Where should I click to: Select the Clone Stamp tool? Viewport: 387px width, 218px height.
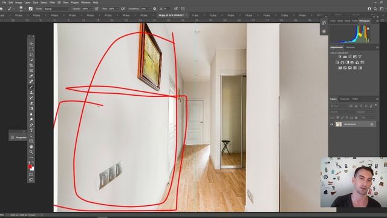[x=31, y=93]
